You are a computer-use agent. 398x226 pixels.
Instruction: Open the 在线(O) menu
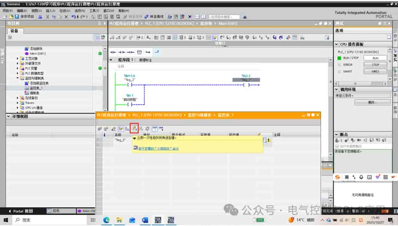click(x=65, y=11)
